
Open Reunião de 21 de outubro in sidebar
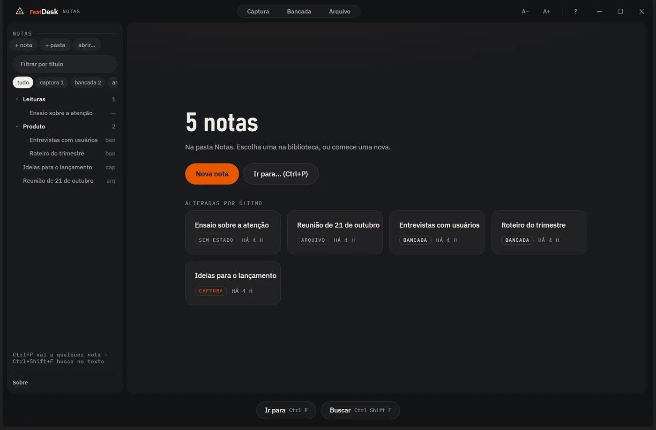tap(65, 181)
